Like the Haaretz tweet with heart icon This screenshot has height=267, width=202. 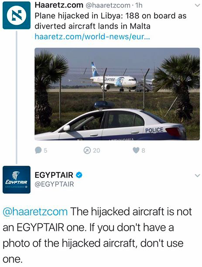(136, 150)
